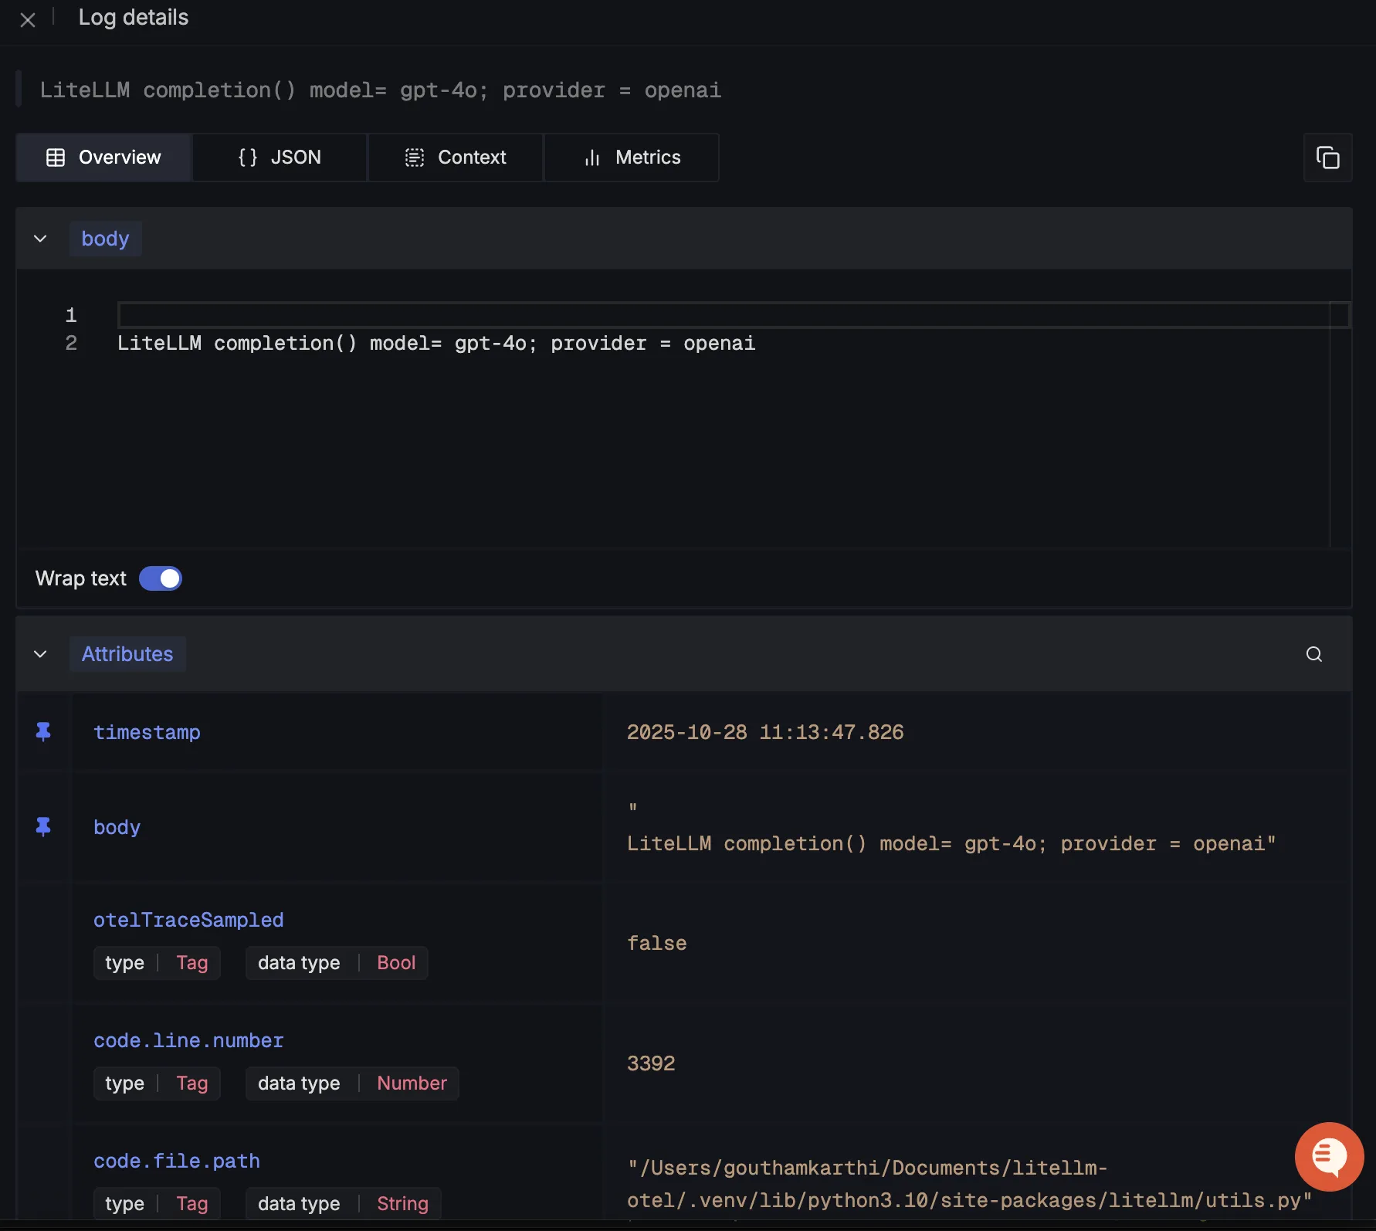Select the code.file.path attribute name
The width and height of the screenshot is (1376, 1231).
point(177,1160)
